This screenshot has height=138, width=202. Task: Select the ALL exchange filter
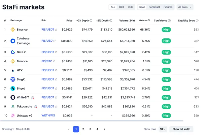pos(113,7)
